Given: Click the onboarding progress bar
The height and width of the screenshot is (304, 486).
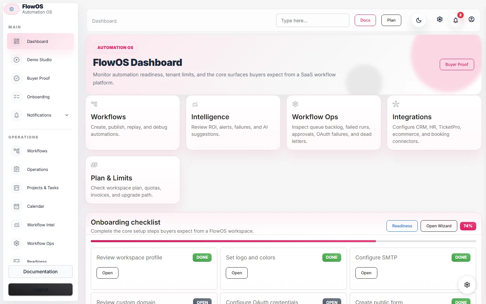Looking at the screenshot, I should 283,241.
